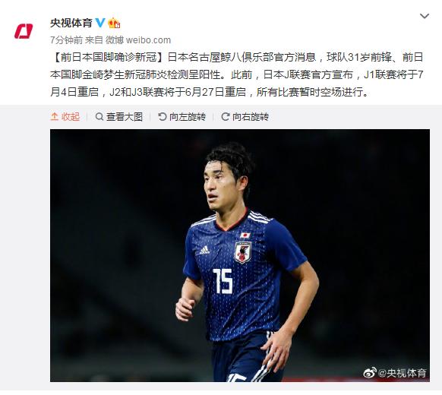This screenshot has width=442, height=395.
Task: Click the blue V verification badge
Action: pyautogui.click(x=100, y=23)
